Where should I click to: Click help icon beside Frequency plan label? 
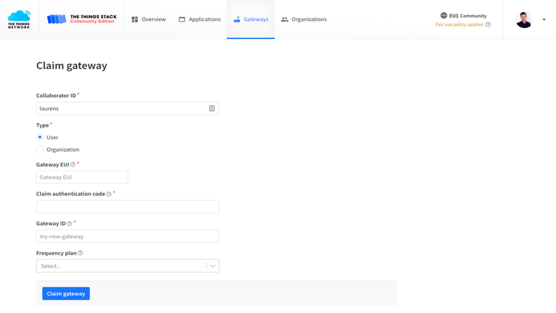(81, 253)
